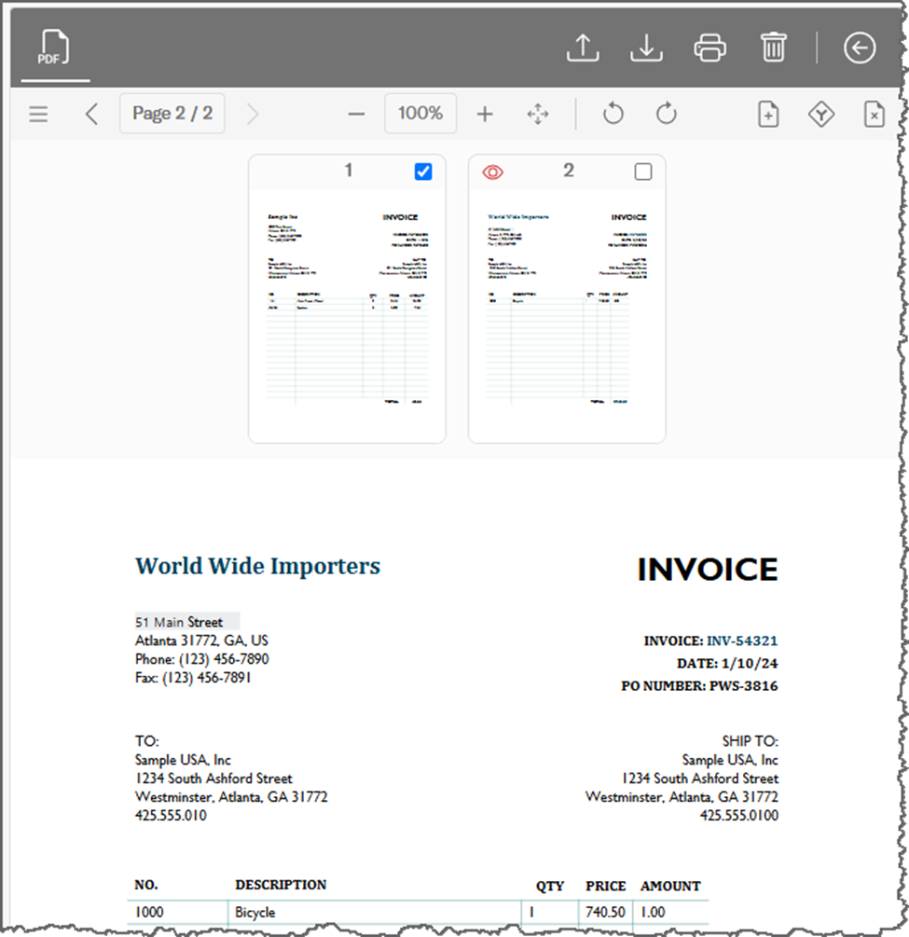Click the DESCRIPTION column header
The width and height of the screenshot is (909, 937).
pyautogui.click(x=281, y=885)
